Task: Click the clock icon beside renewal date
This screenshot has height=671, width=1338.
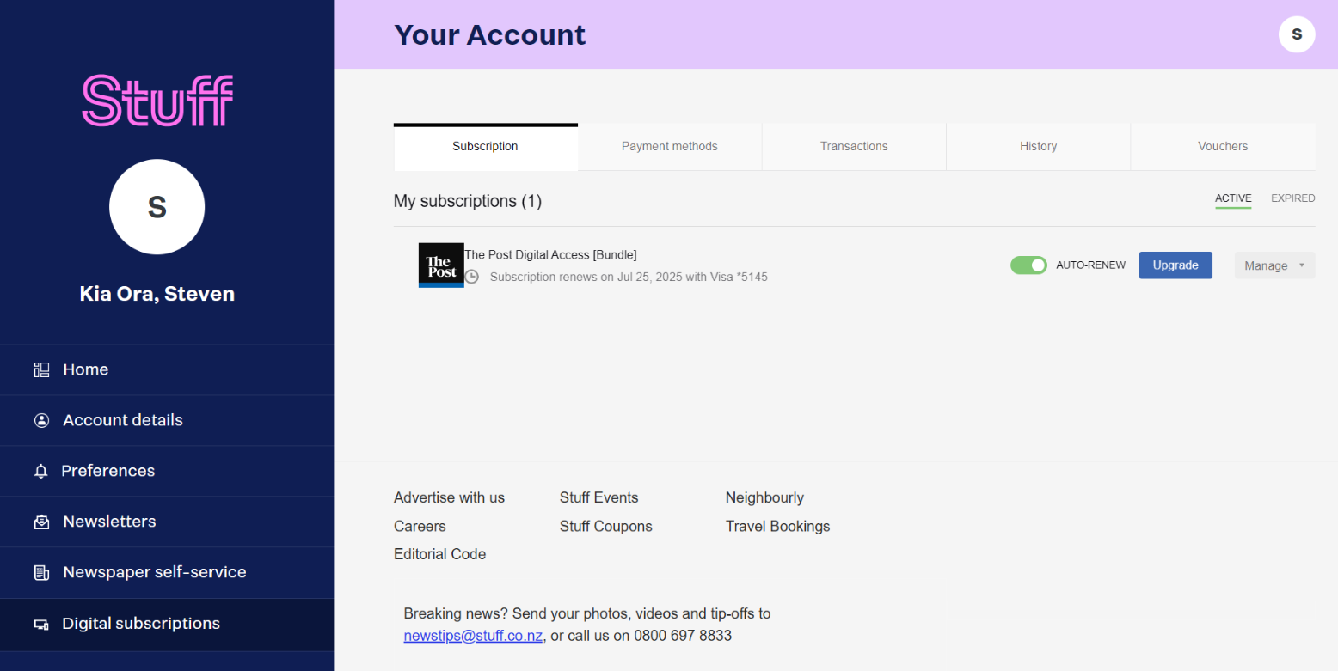Action: [472, 277]
